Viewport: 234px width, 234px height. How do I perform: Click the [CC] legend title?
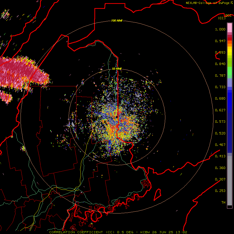tap(222, 18)
